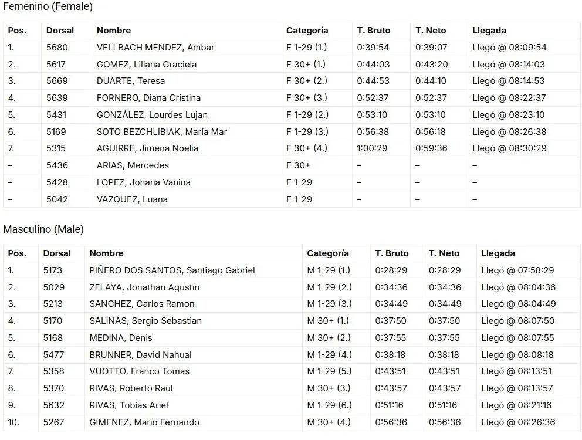Click category M 30+ (1.) for Salinas
Screen dimensions: 582x440
tap(328, 321)
